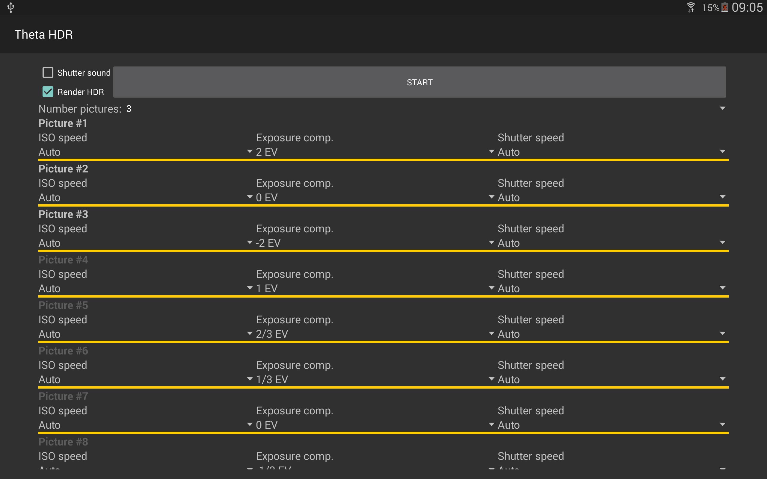
Task: Tap the Wi-Fi status icon
Action: point(691,7)
